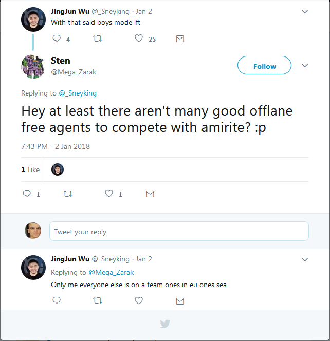Click the "Tweet your reply" input box

(179, 231)
